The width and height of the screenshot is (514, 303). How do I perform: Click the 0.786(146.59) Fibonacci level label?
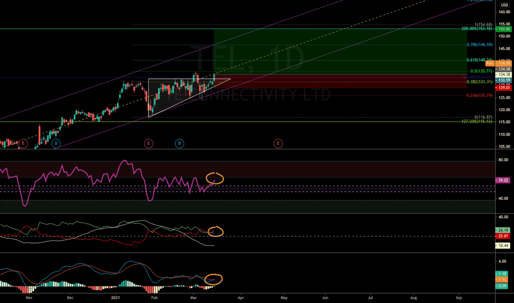(480, 45)
